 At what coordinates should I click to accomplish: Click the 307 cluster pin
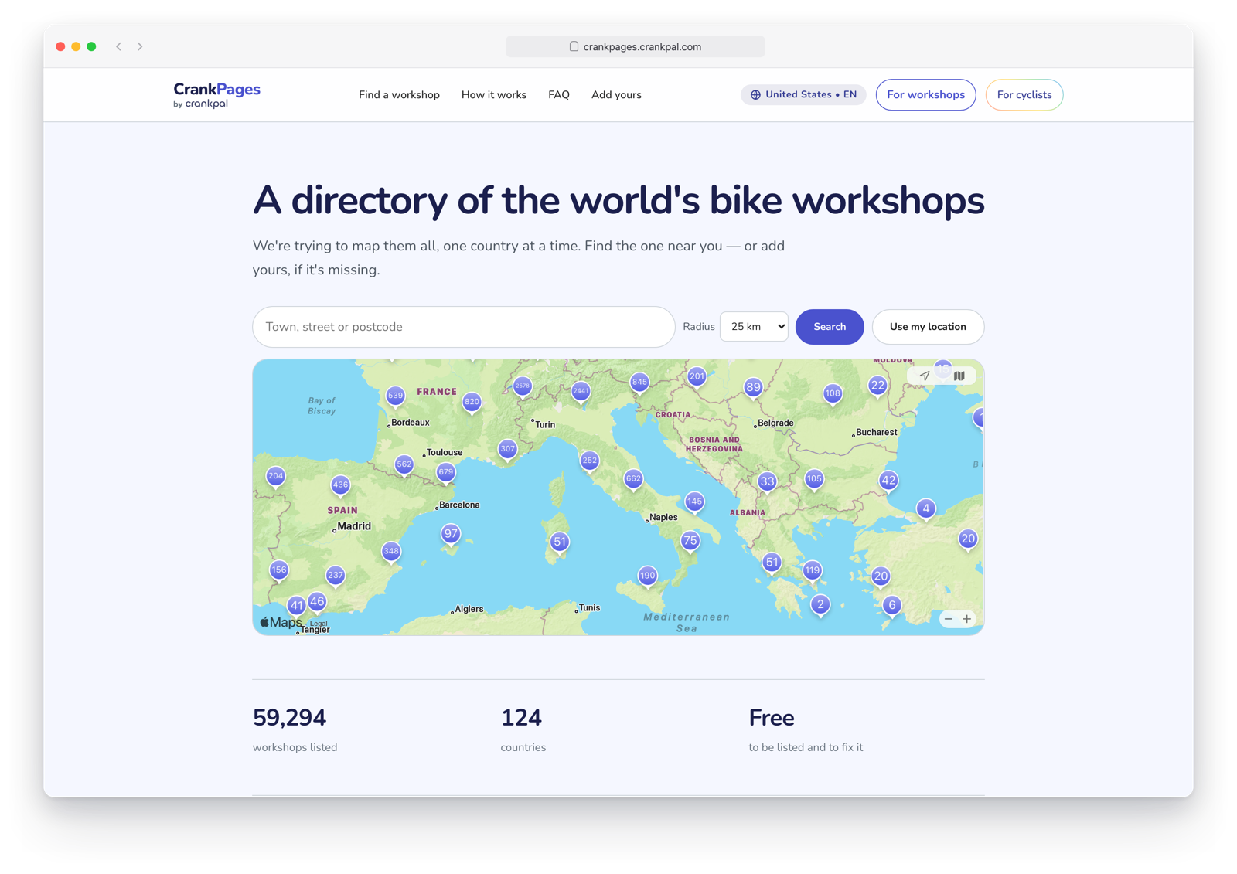pyautogui.click(x=507, y=449)
